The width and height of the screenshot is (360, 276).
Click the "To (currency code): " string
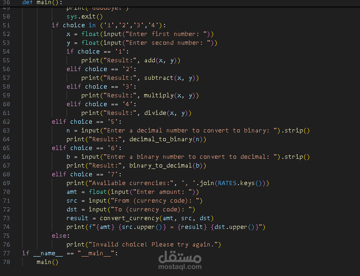[x=151, y=210]
